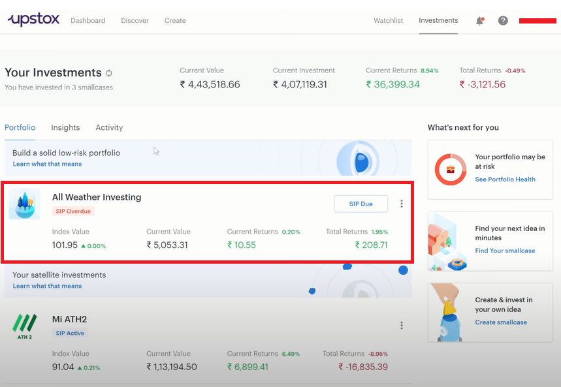The image size is (561, 387).
Task: Click Your portfolio may be at risk text
Action: 510,162
